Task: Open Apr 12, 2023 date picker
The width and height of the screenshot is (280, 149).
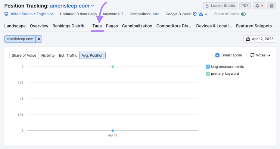Action: 259,39
